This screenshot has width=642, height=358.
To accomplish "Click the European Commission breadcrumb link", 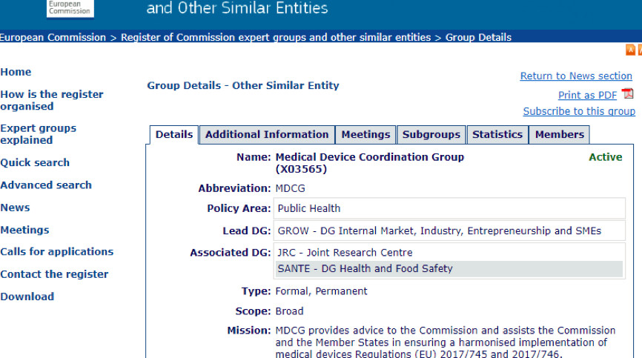I will [53, 37].
